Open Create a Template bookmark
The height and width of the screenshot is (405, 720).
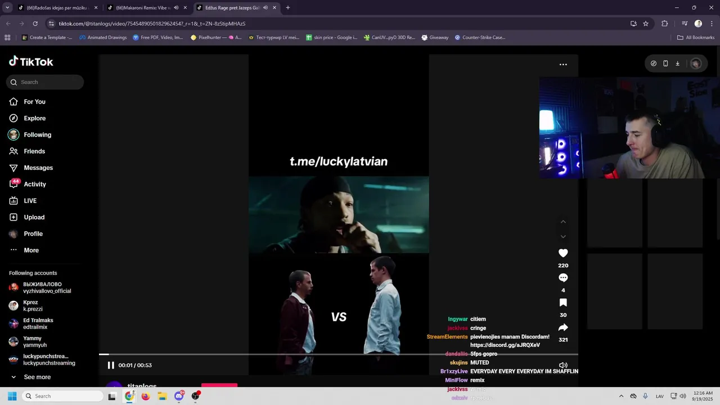coord(47,38)
